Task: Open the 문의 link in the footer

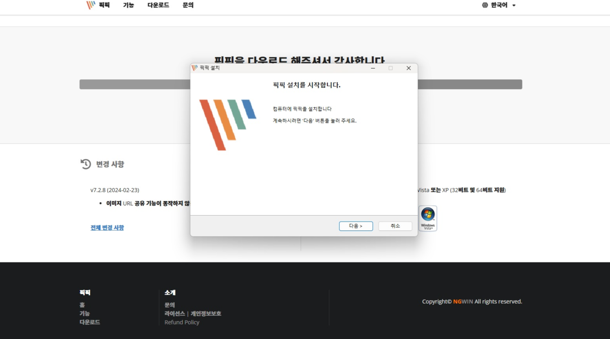Action: click(170, 305)
